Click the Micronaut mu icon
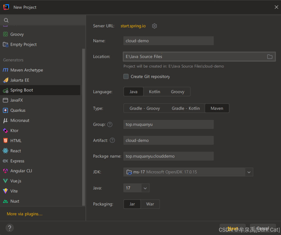Screen dimensions: 281x235 5,120
